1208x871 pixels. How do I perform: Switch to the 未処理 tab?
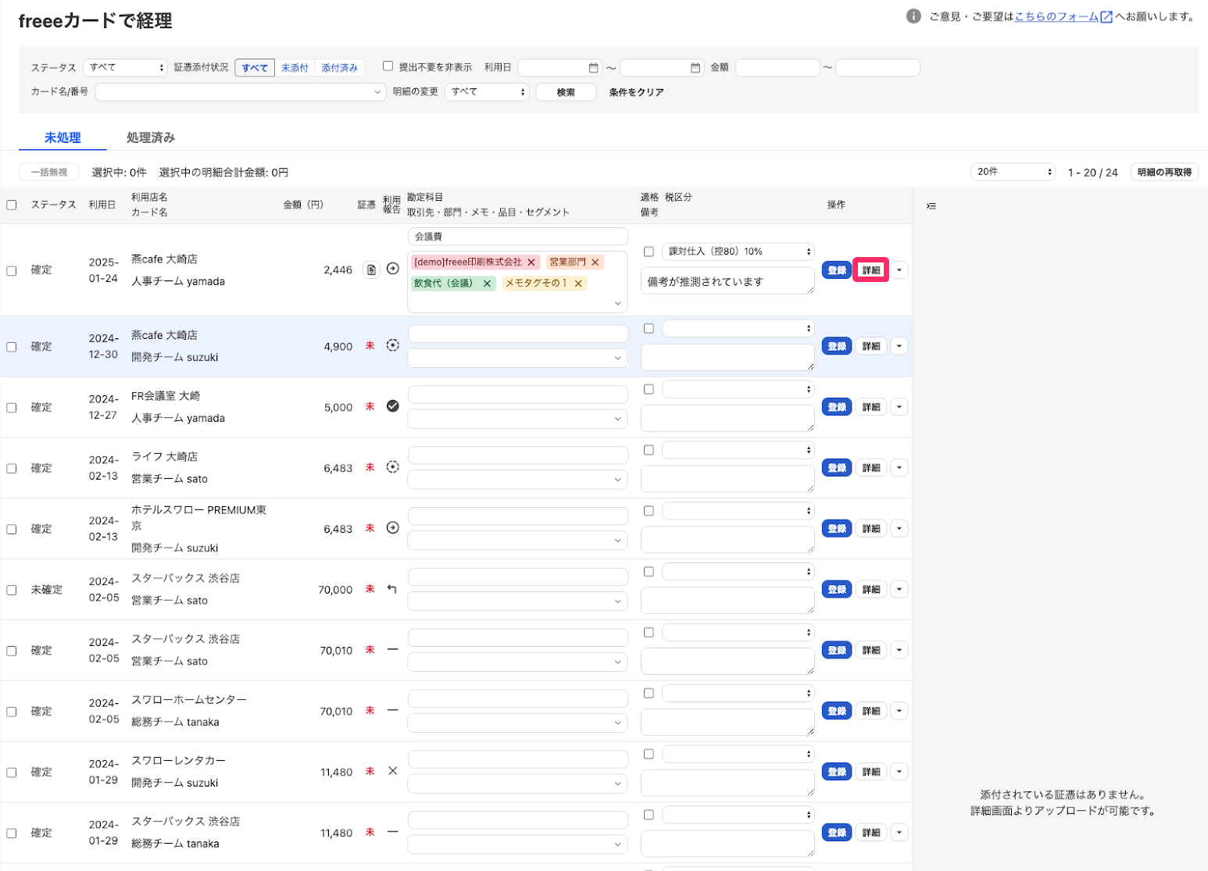(x=63, y=137)
